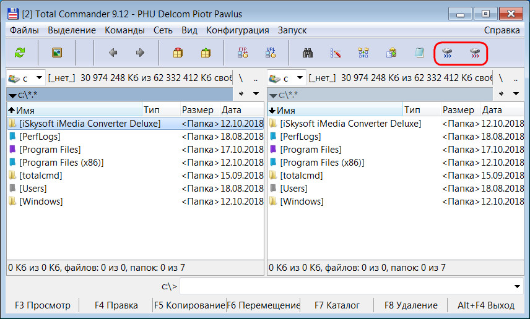Viewport: 530px width, 319px height.
Task: Go to root with right panel backslash button
Action: 501,79
